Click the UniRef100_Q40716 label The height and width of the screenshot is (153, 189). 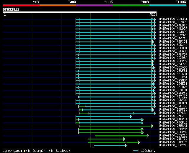coord(173,39)
